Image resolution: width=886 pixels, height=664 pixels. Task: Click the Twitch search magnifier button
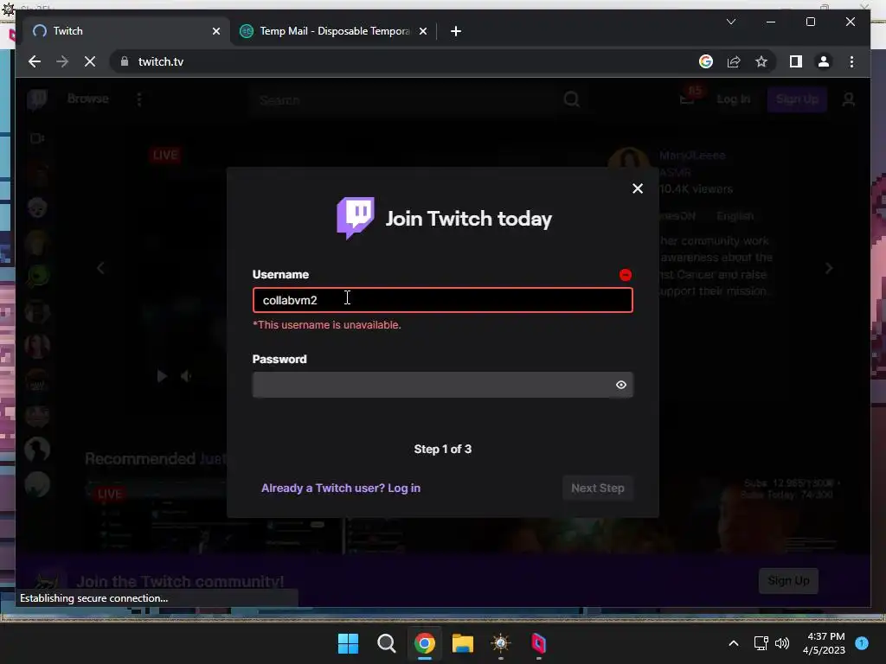(571, 99)
